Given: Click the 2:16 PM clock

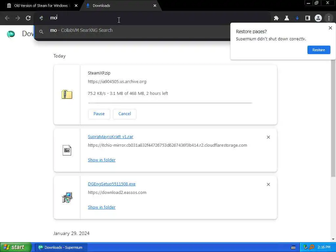Looking at the screenshot, I should [324, 247].
